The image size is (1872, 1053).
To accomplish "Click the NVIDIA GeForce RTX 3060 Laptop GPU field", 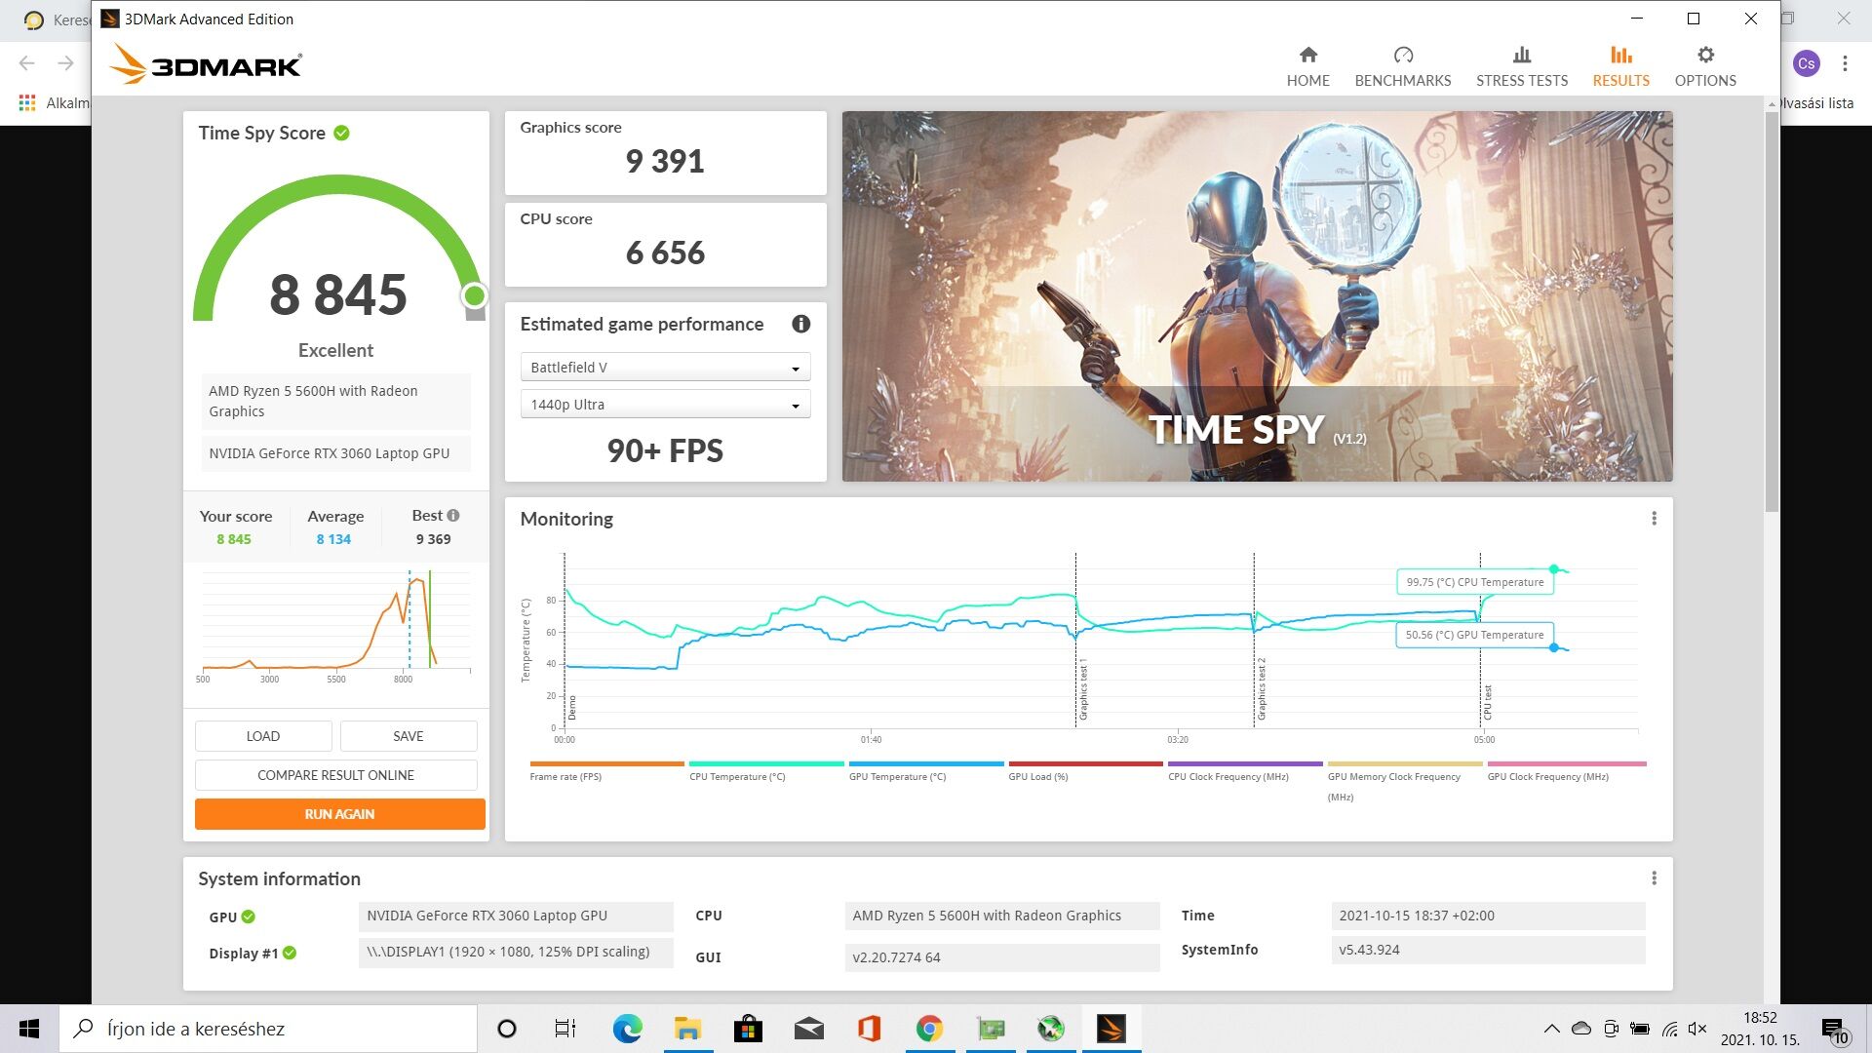I will click(516, 916).
